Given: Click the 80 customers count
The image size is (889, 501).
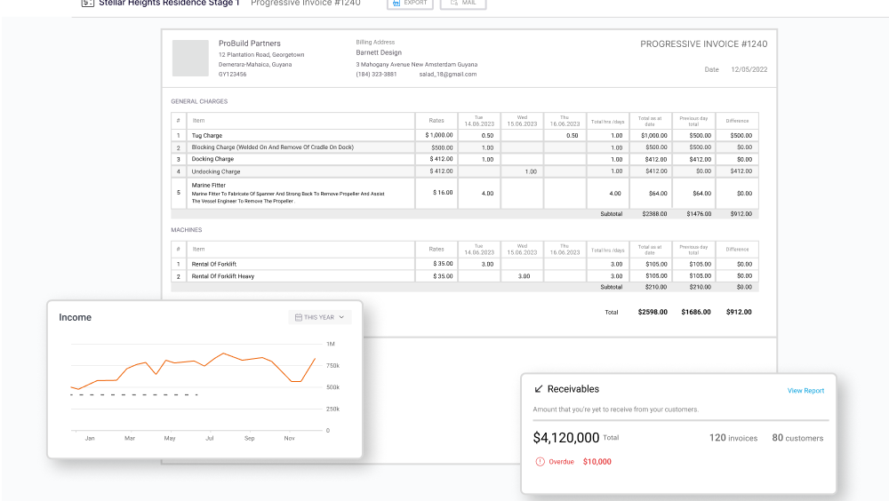Looking at the screenshot, I should (797, 438).
